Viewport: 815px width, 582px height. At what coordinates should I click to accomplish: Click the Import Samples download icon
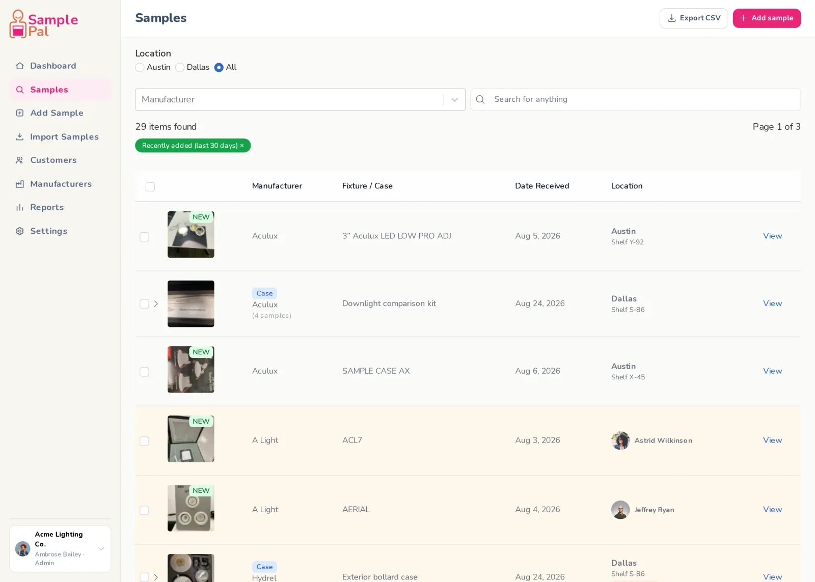[20, 136]
